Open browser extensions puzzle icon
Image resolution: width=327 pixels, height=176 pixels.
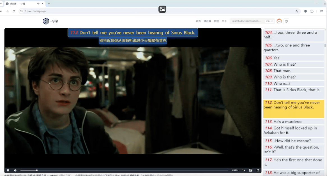coord(312,11)
